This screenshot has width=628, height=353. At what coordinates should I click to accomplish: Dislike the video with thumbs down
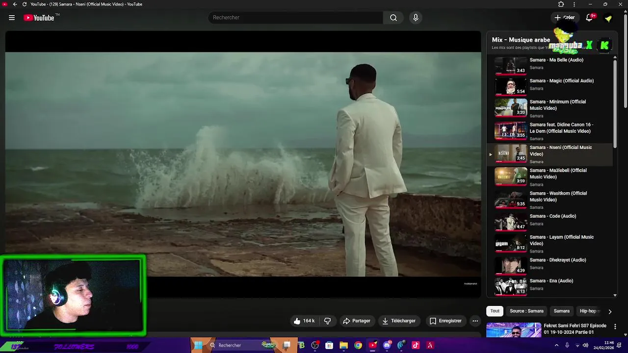(x=327, y=321)
